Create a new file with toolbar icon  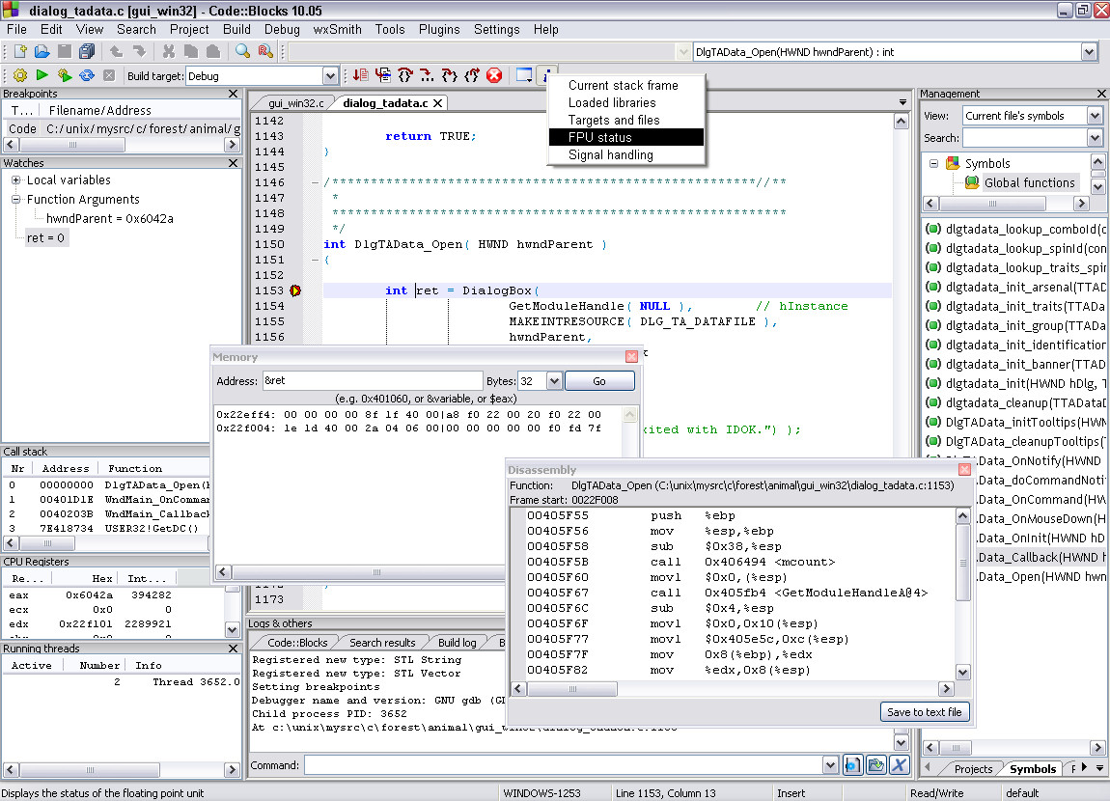(x=20, y=52)
